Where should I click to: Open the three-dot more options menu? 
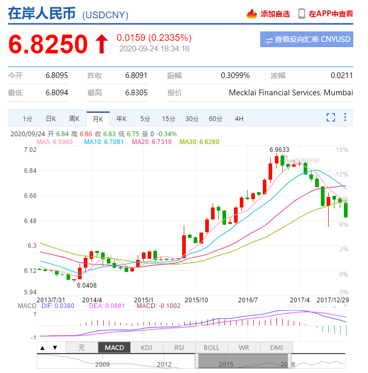345,117
